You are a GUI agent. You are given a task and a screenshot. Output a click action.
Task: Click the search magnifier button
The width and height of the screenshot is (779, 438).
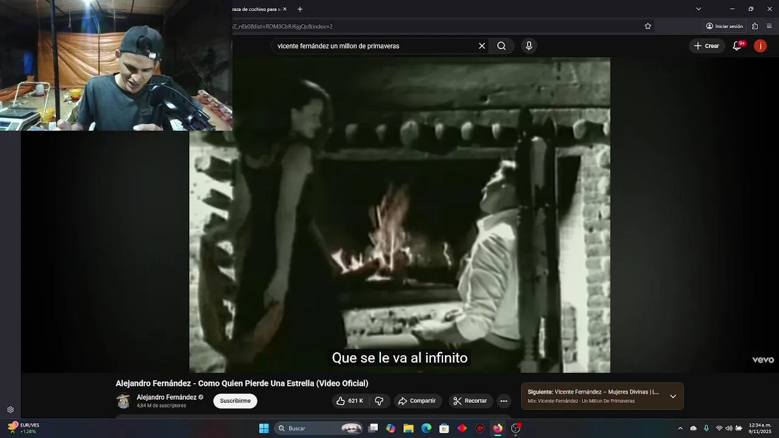point(501,46)
